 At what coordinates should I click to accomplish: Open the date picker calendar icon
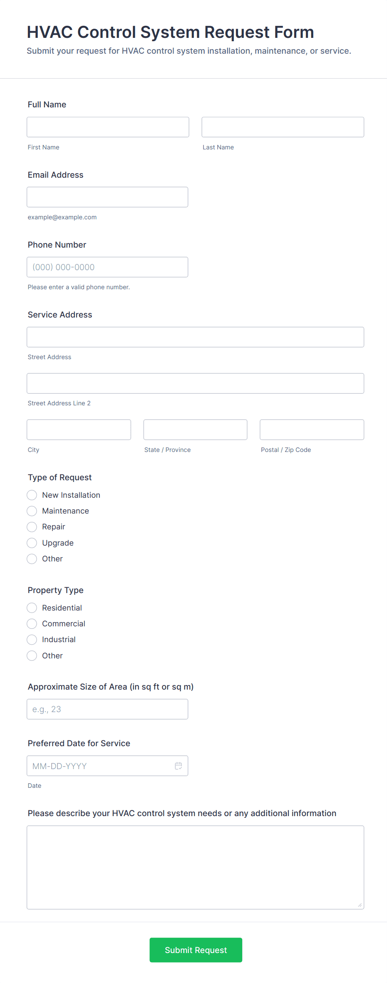pos(178,766)
